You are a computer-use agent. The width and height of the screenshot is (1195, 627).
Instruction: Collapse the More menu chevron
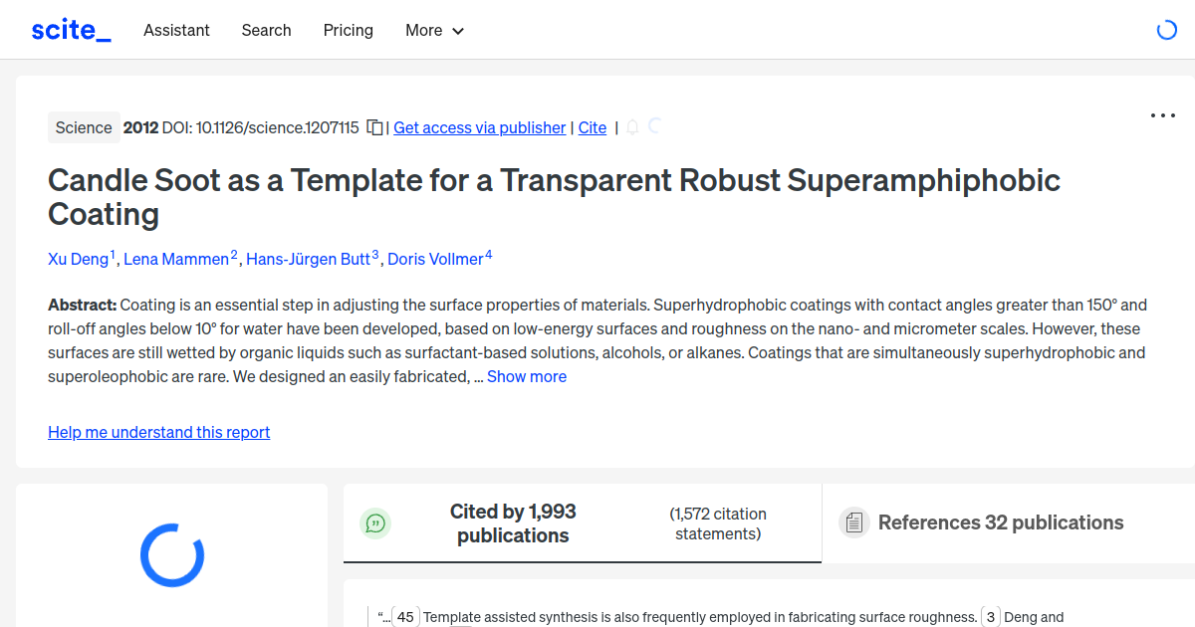458,31
